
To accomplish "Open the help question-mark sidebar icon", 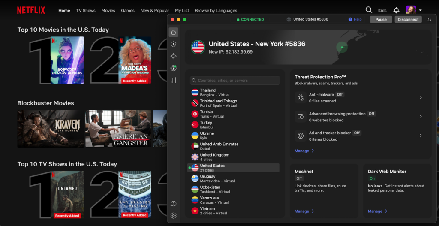I will (x=174, y=204).
